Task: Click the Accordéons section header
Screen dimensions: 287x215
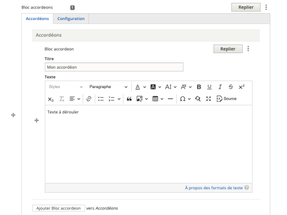Action: (146, 35)
